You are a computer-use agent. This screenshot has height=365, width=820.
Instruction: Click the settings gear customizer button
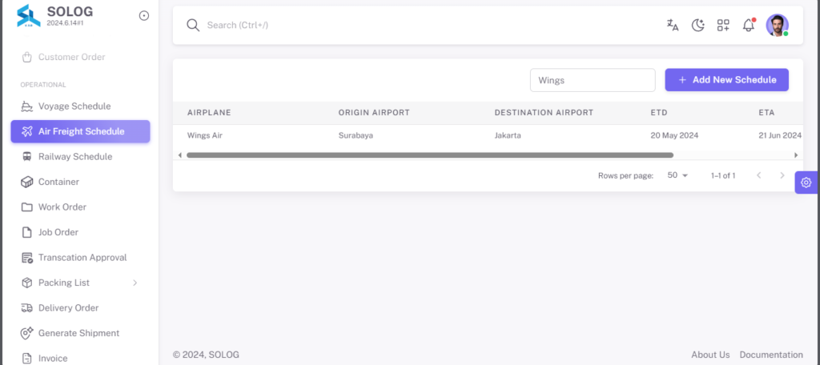point(806,182)
